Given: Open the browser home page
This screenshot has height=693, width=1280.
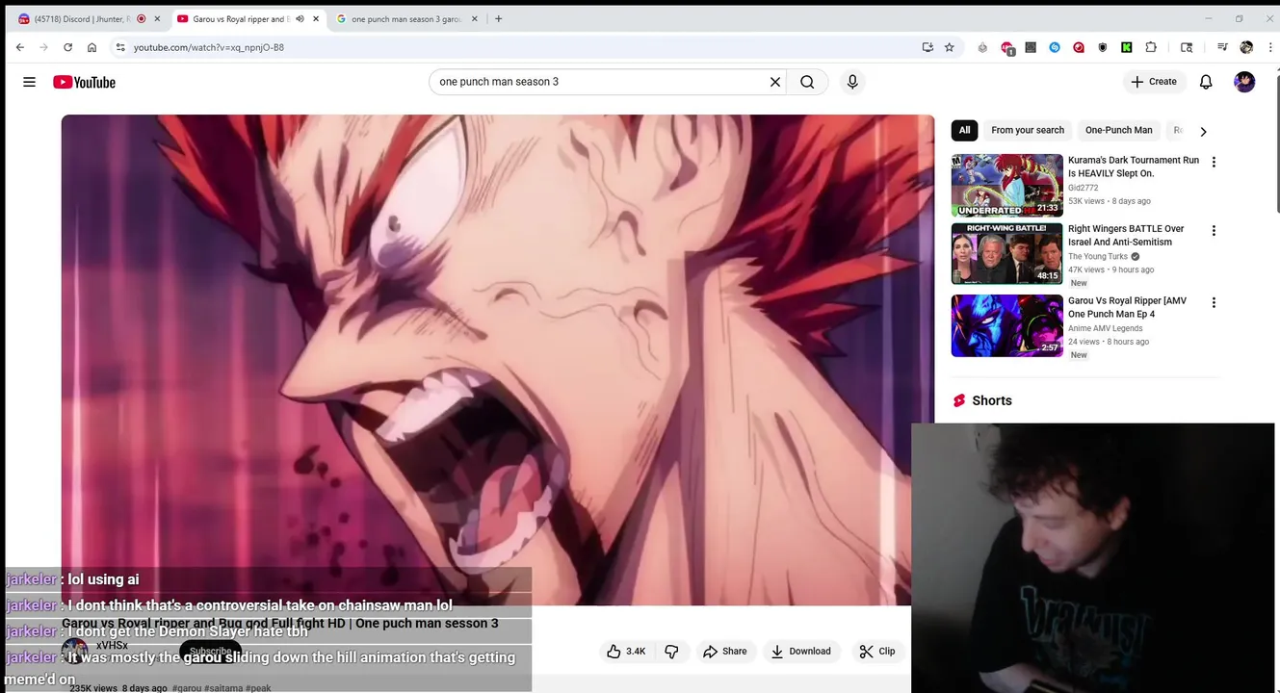Looking at the screenshot, I should [x=91, y=47].
